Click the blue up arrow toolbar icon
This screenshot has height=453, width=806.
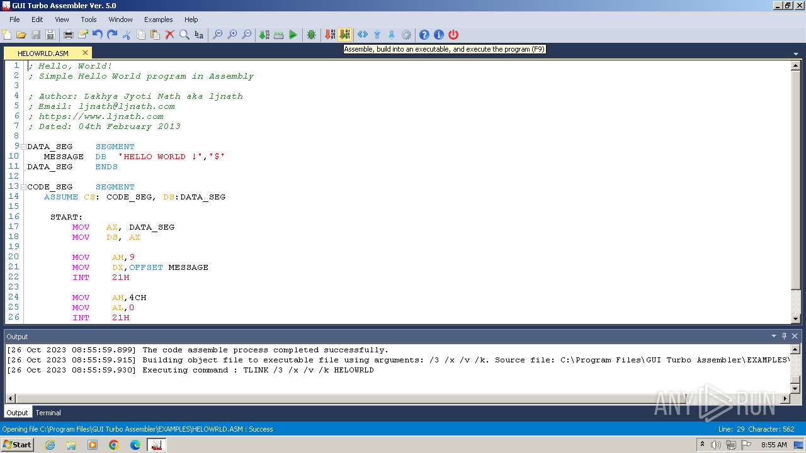[x=377, y=35]
